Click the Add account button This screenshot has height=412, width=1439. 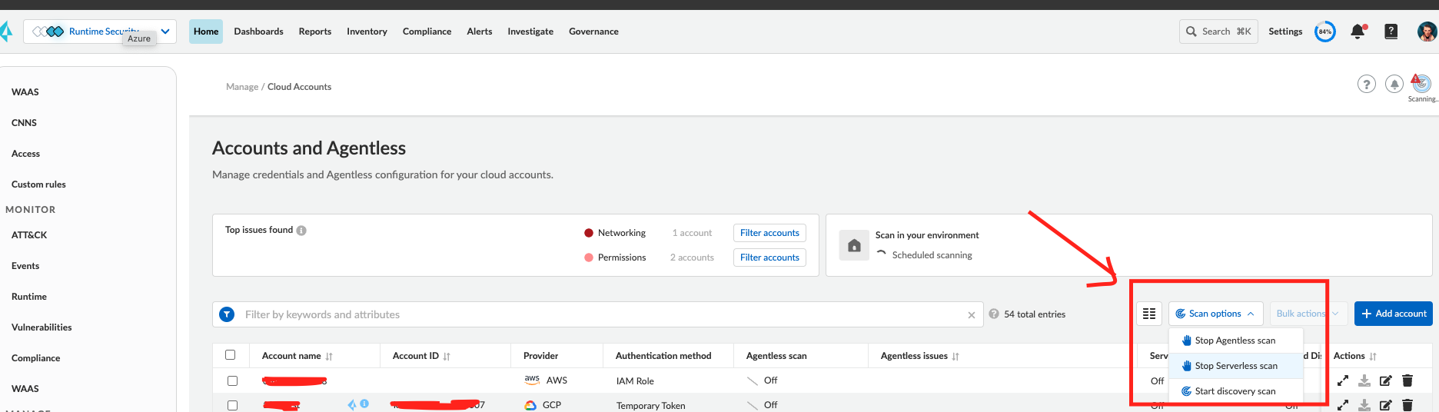1393,314
